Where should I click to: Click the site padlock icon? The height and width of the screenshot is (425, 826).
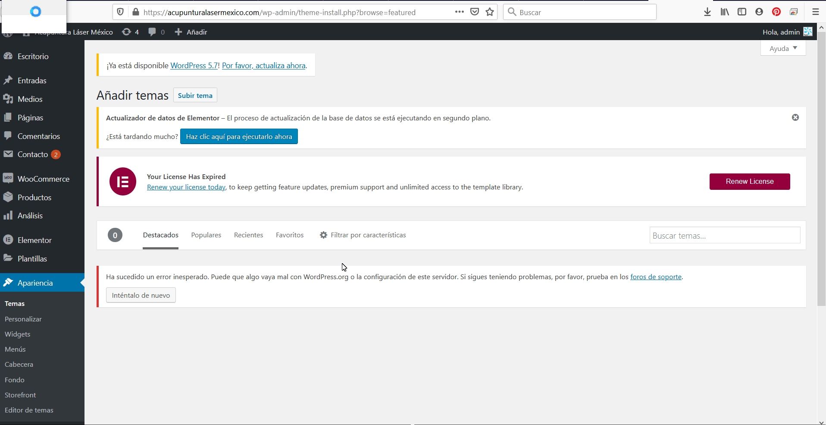pyautogui.click(x=136, y=12)
